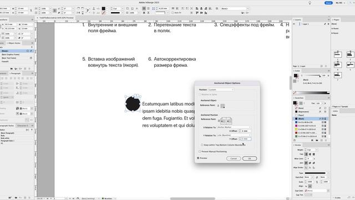Set Anchored Object reference point grid
This screenshot has width=355, height=200.
tap(222, 106)
